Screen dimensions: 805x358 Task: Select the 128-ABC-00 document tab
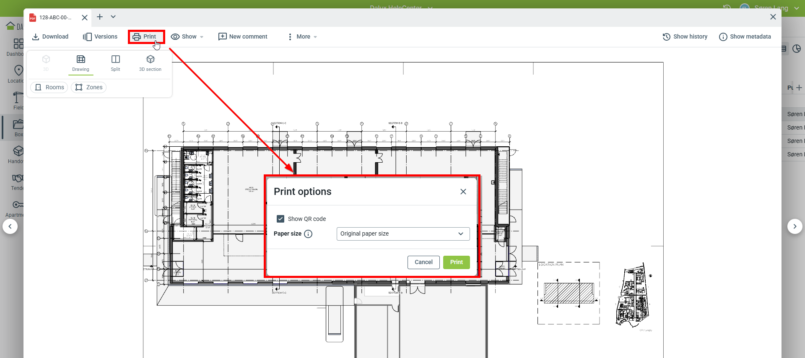click(x=55, y=18)
